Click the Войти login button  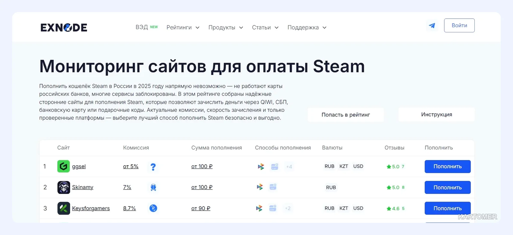point(459,26)
